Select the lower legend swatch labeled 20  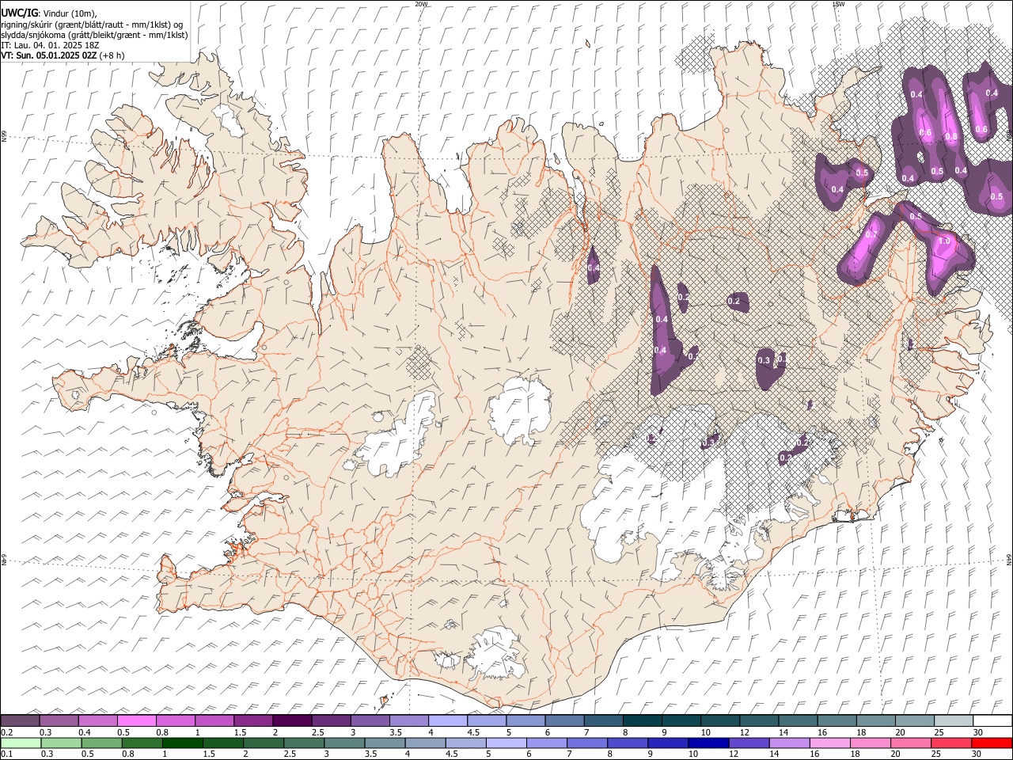[x=910, y=743]
